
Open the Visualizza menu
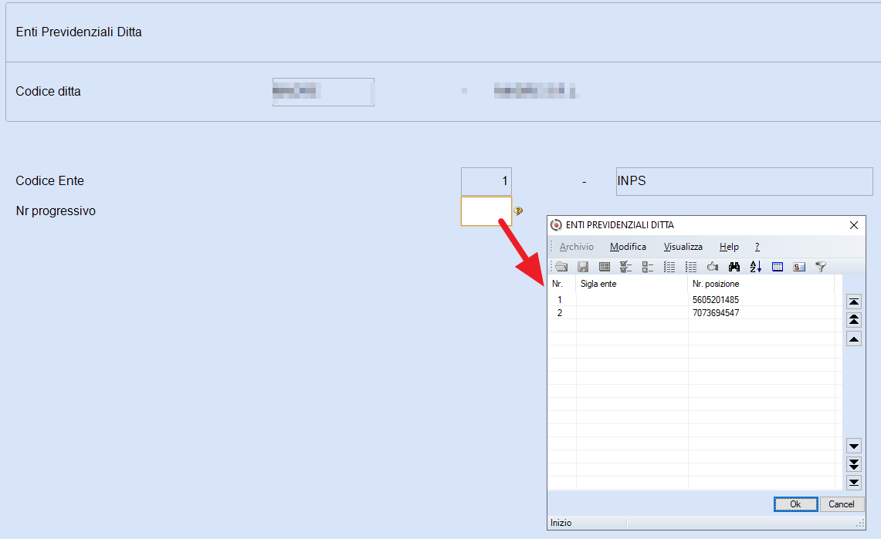(683, 247)
